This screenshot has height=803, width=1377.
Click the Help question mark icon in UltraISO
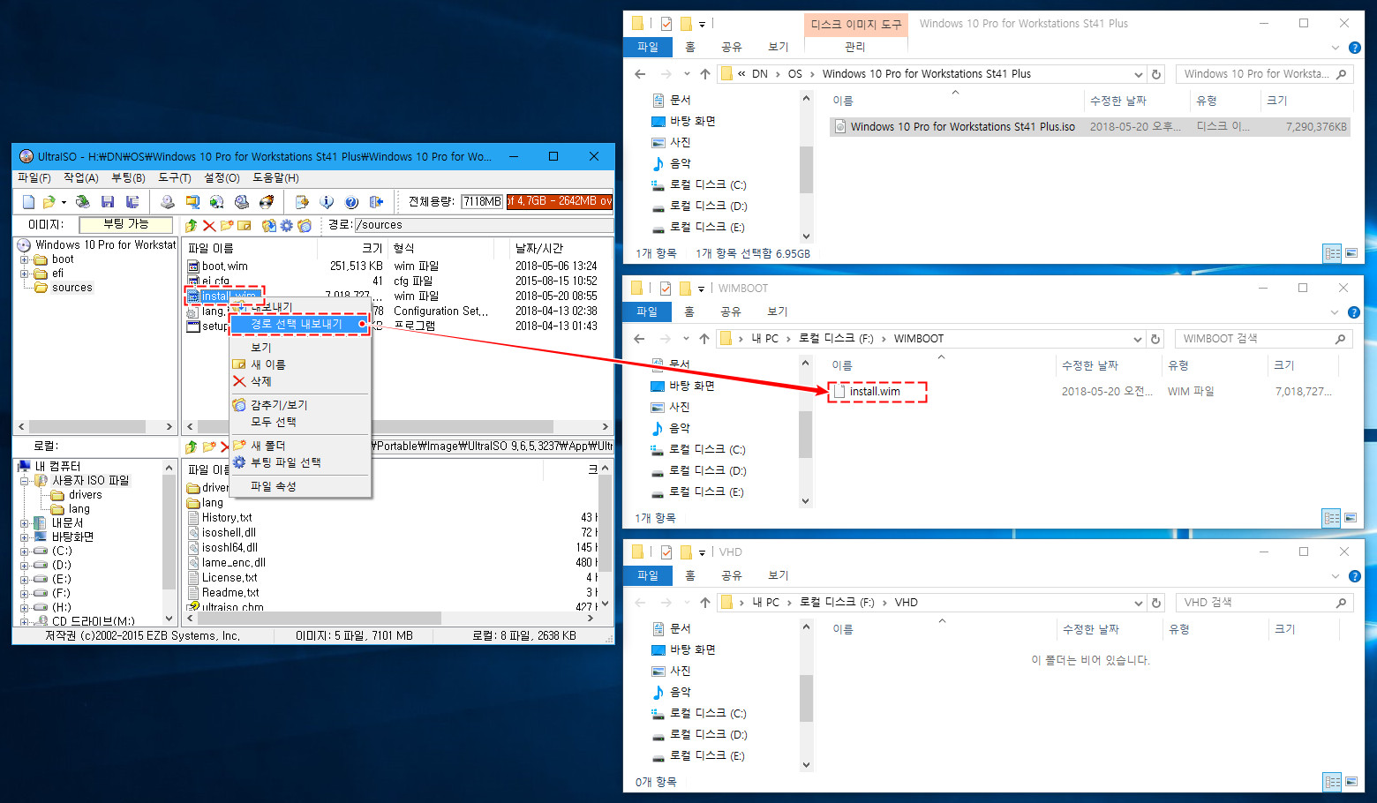click(x=351, y=202)
